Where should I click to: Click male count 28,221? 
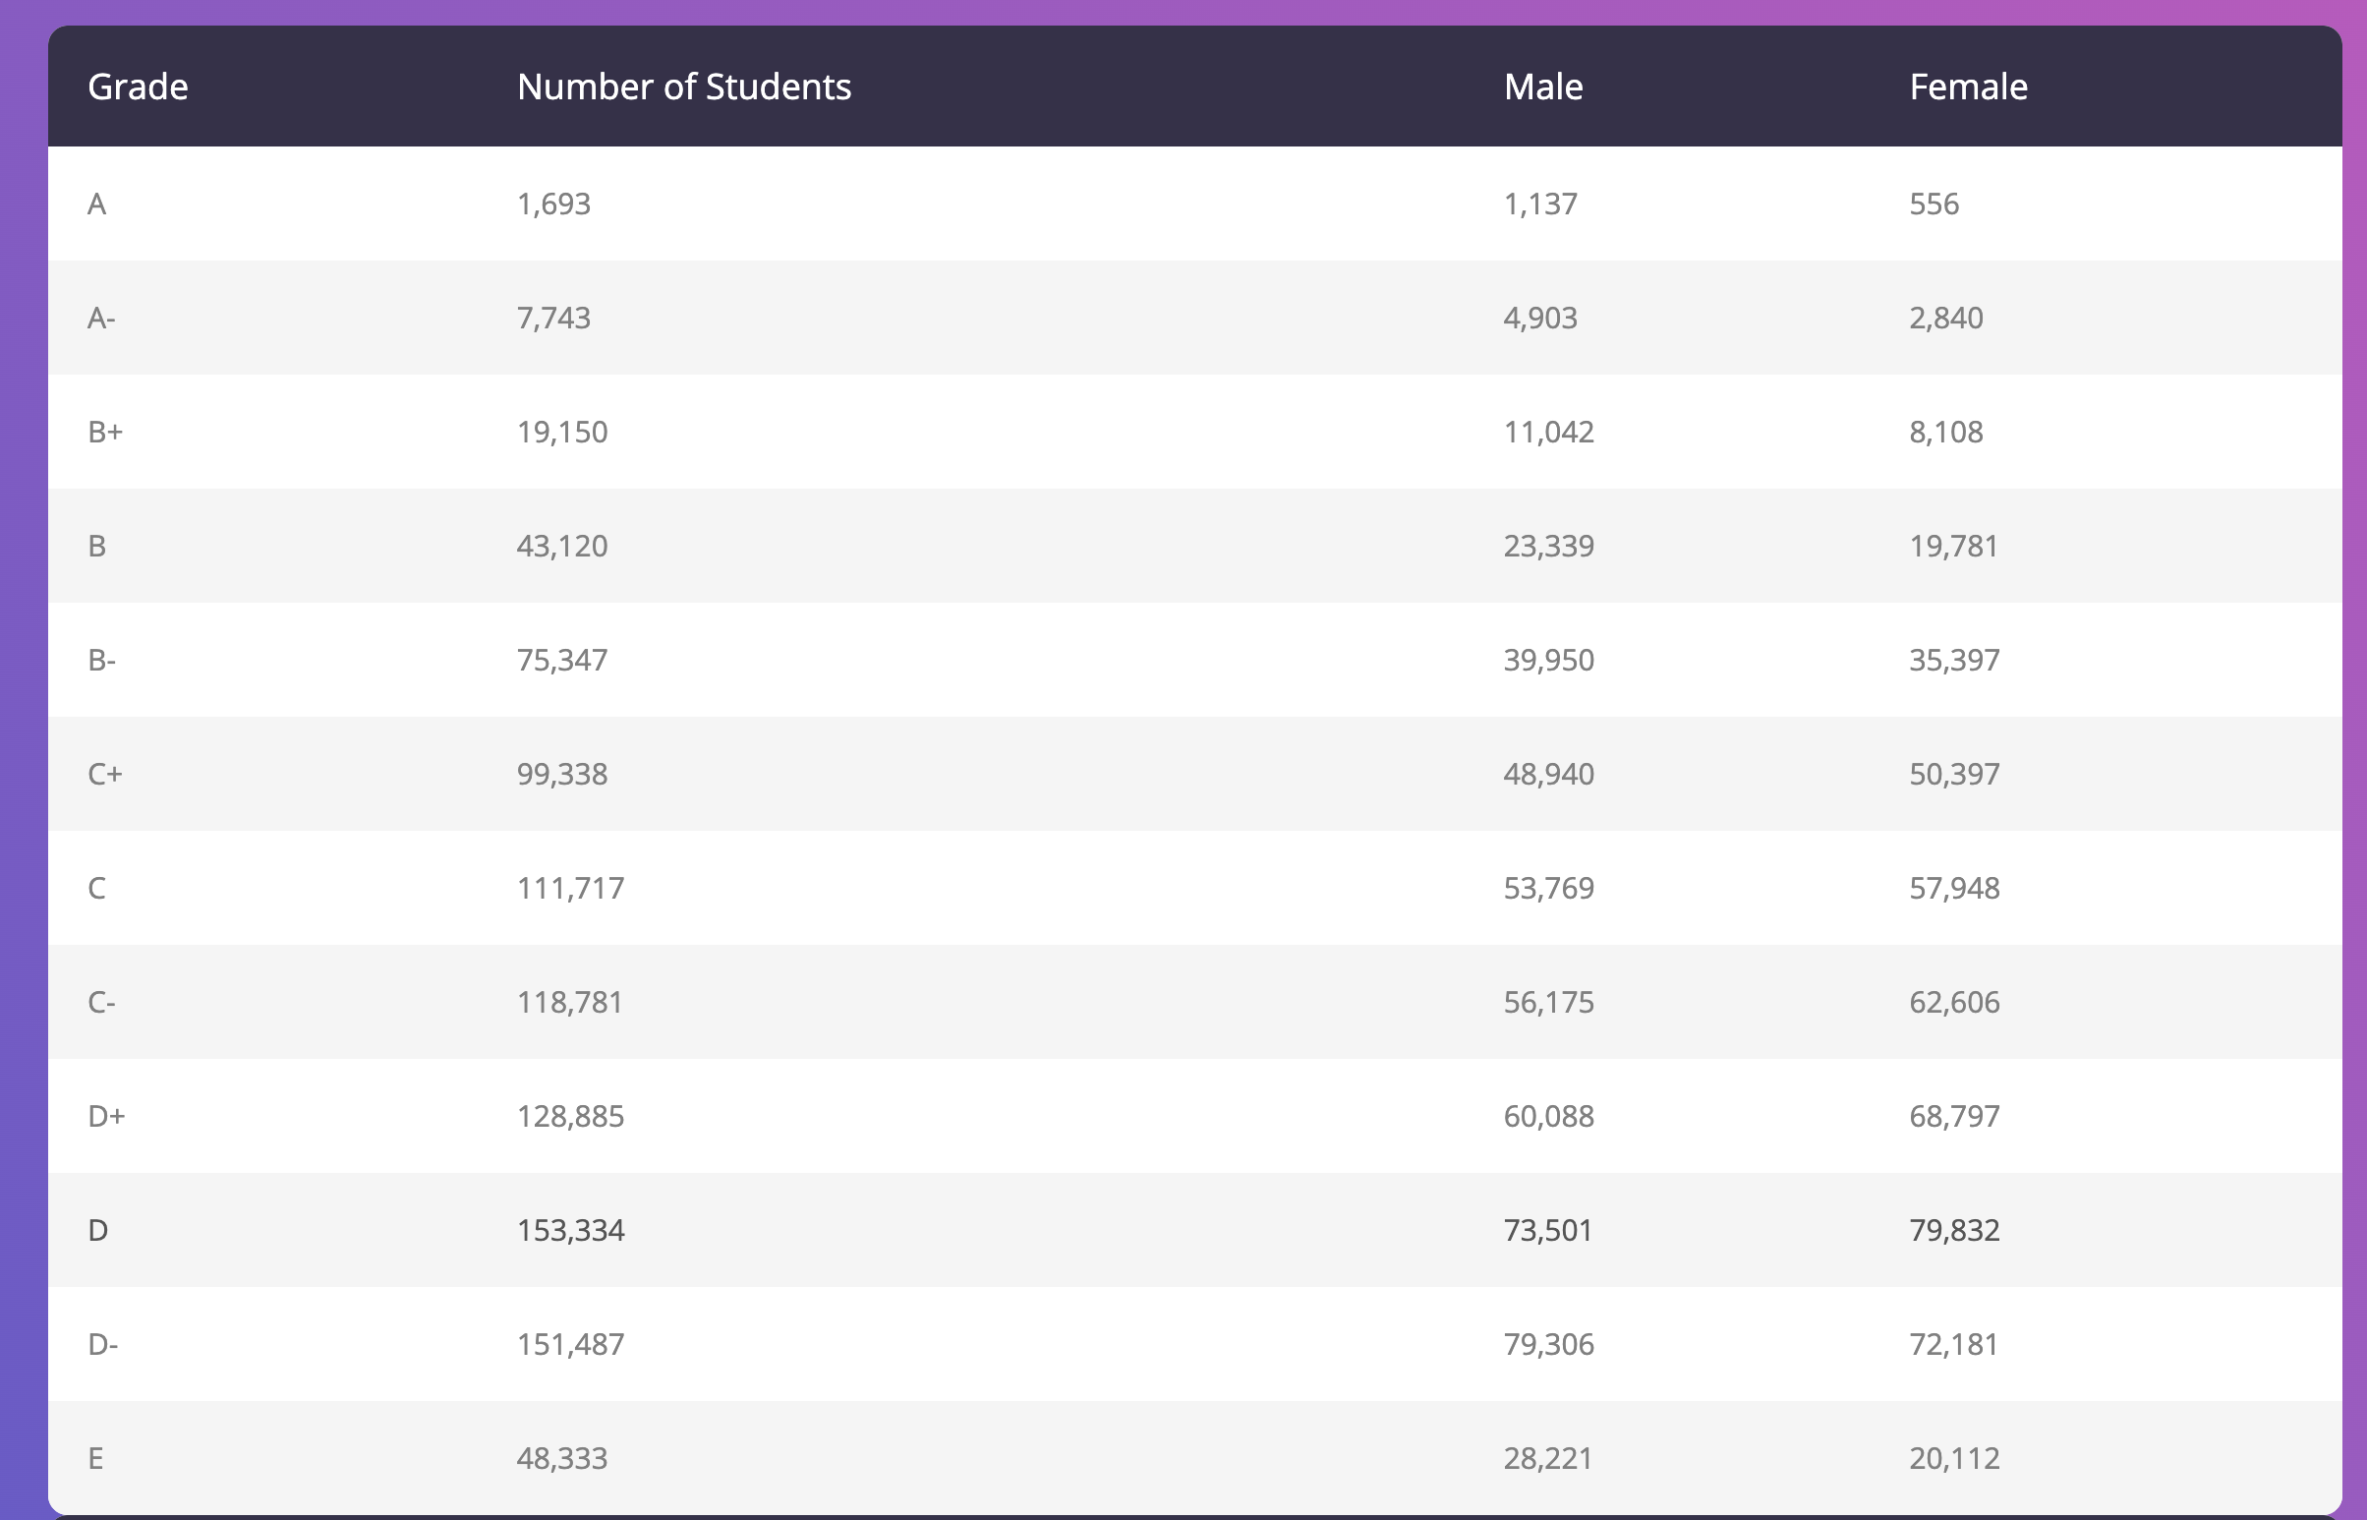tap(1548, 1458)
